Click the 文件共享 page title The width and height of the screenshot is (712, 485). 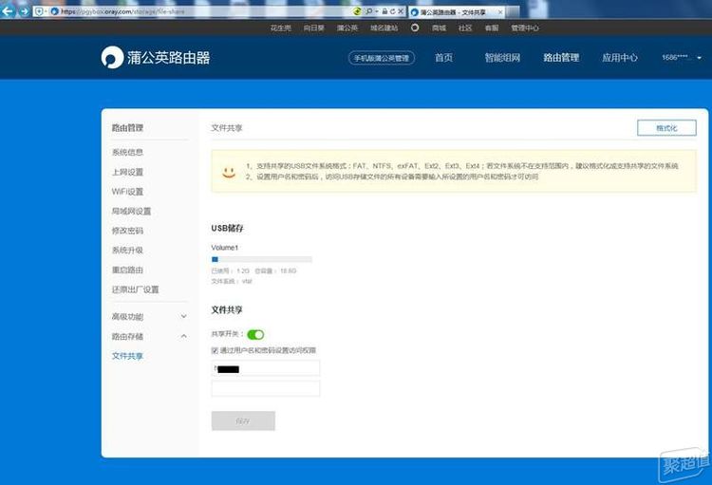(x=227, y=128)
